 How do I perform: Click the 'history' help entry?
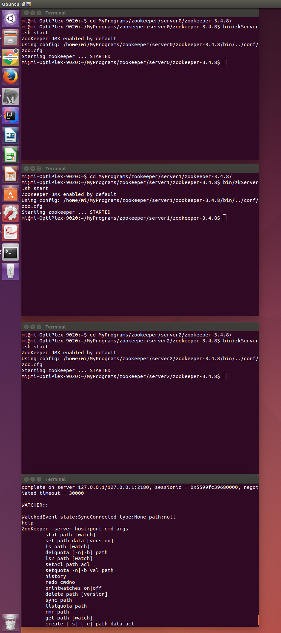click(x=56, y=576)
